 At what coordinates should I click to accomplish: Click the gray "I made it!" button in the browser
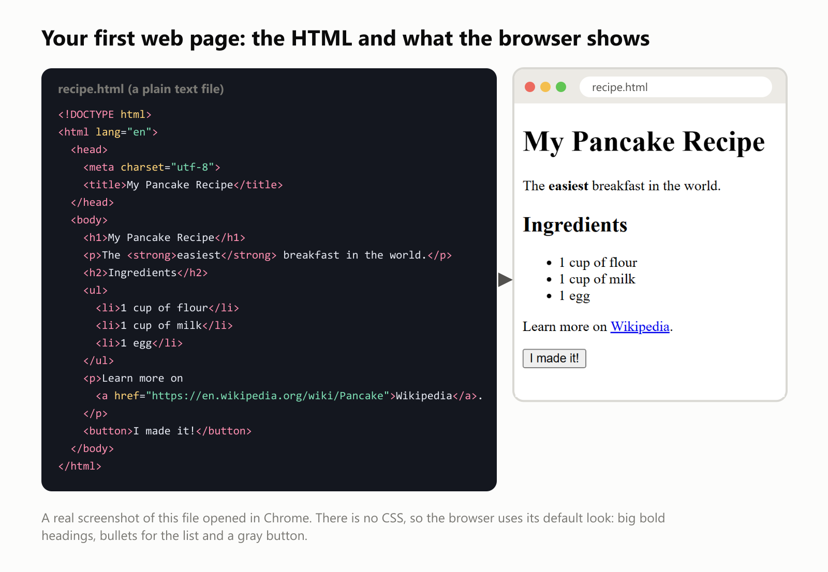(x=554, y=358)
